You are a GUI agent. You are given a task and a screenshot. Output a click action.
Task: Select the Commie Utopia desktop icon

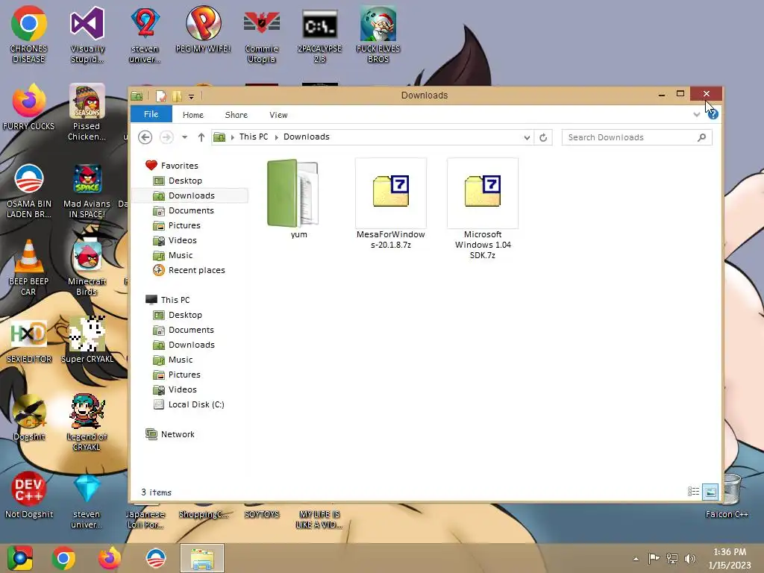262,34
